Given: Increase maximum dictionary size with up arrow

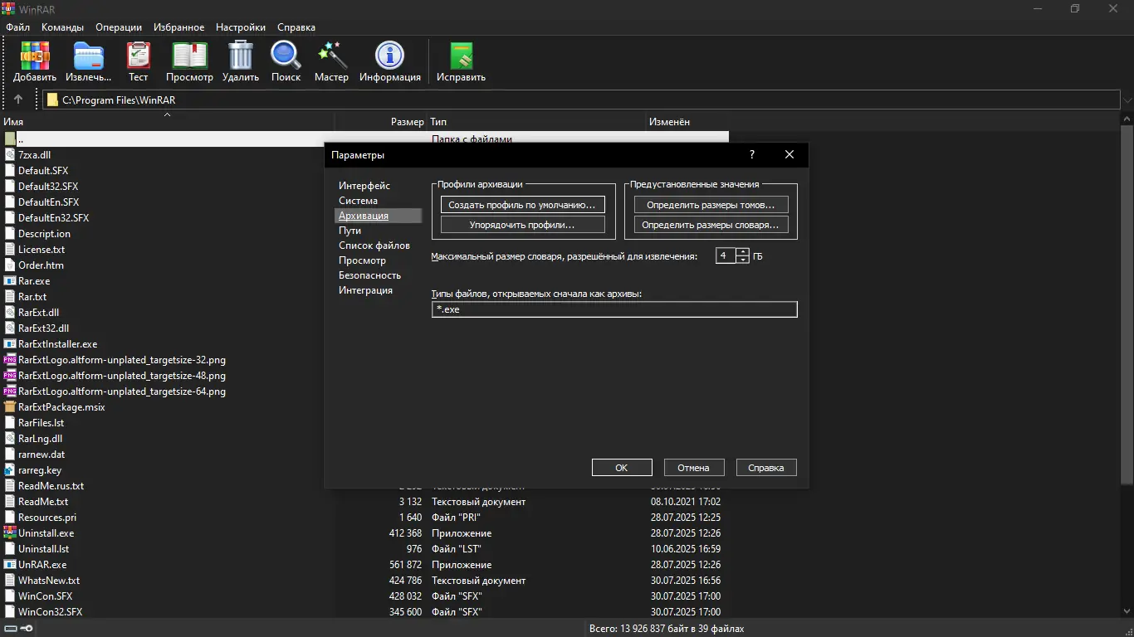Looking at the screenshot, I should point(742,252).
